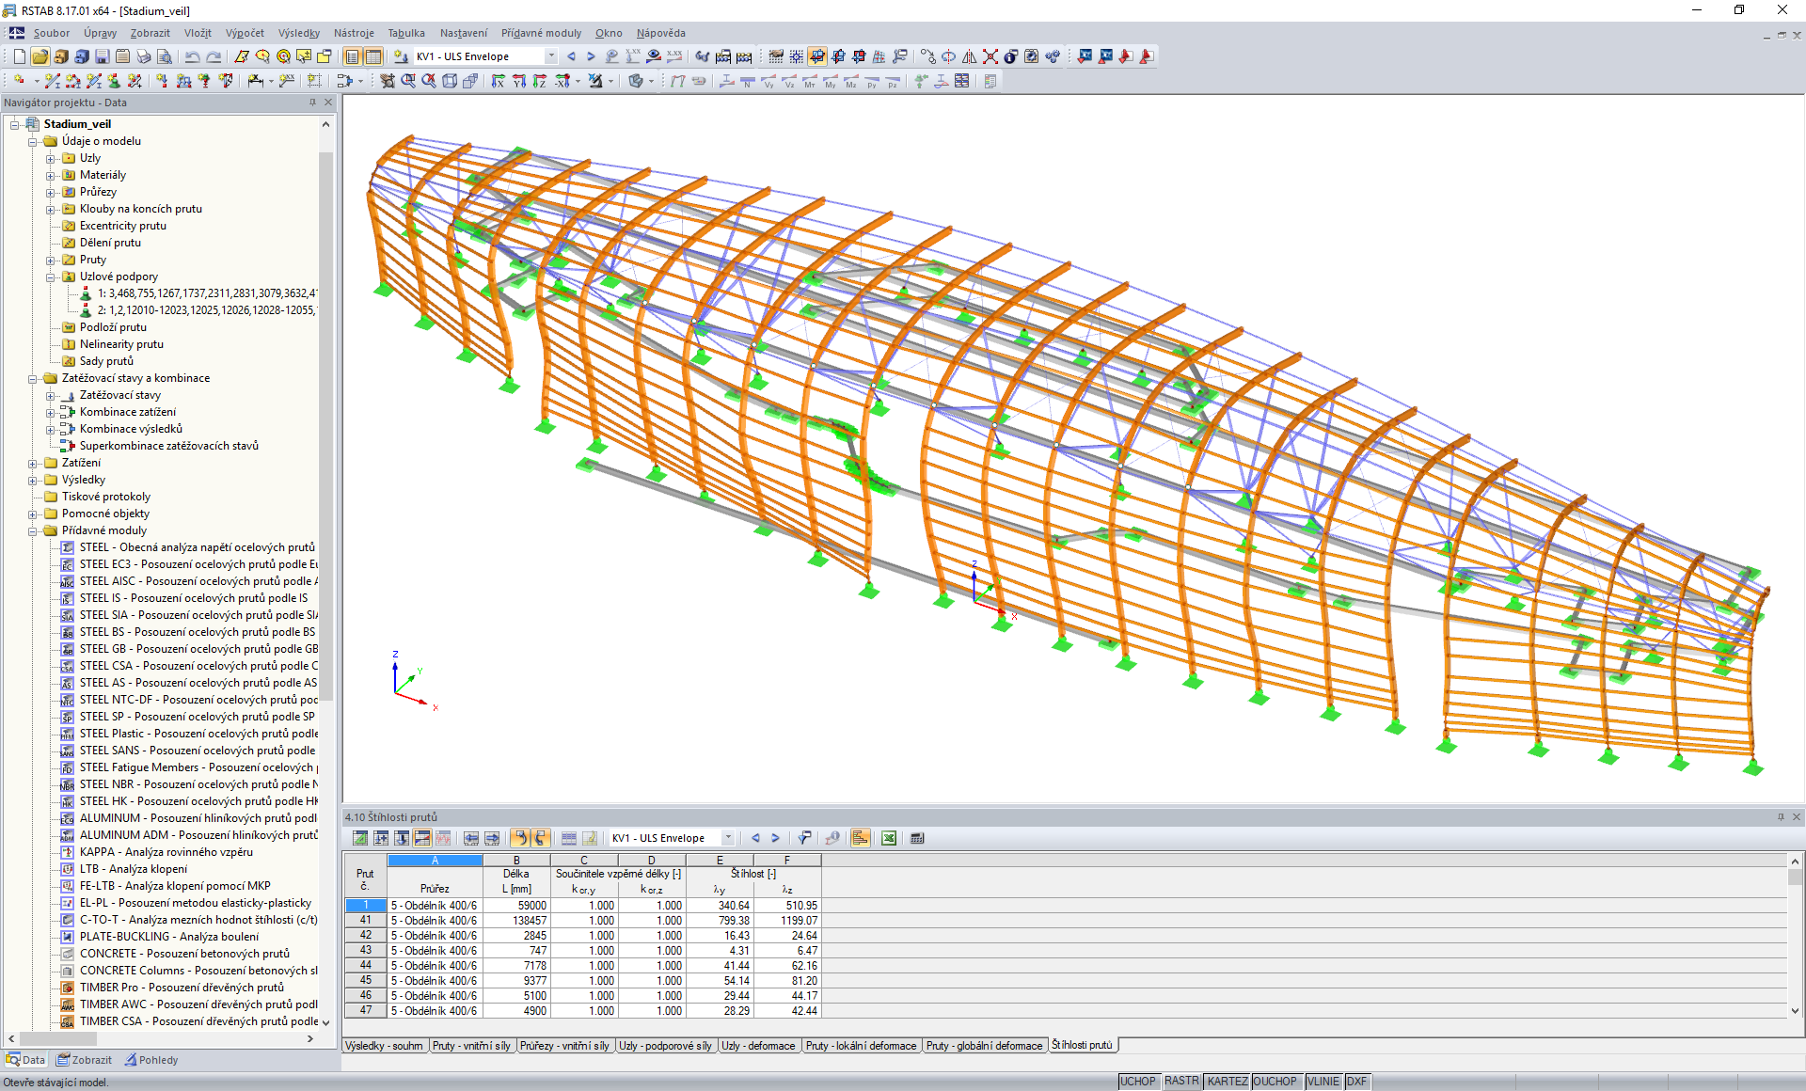Export table to Excel icon
1806x1091 pixels.
pos(888,838)
